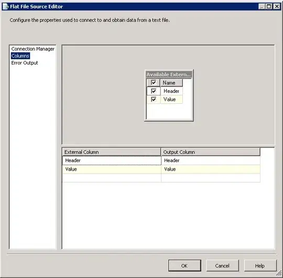This screenshot has height=278, width=283.
Task: Uncheck the Header column checkbox
Action: click(x=154, y=91)
